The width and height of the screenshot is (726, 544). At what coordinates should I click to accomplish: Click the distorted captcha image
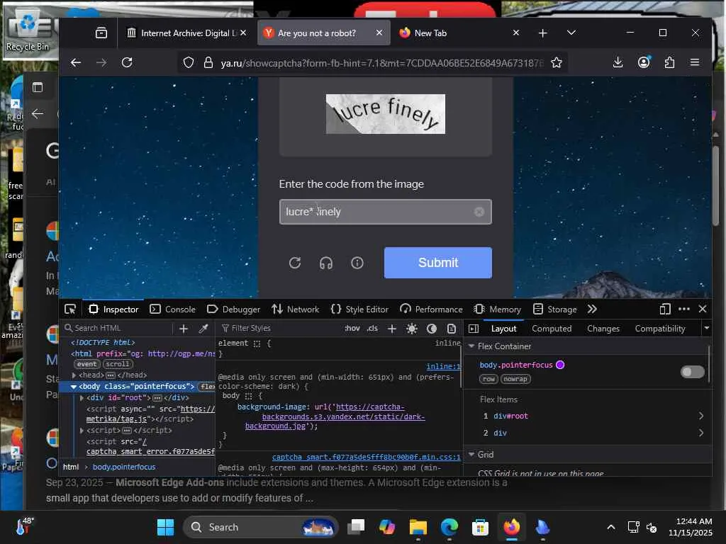pyautogui.click(x=385, y=114)
